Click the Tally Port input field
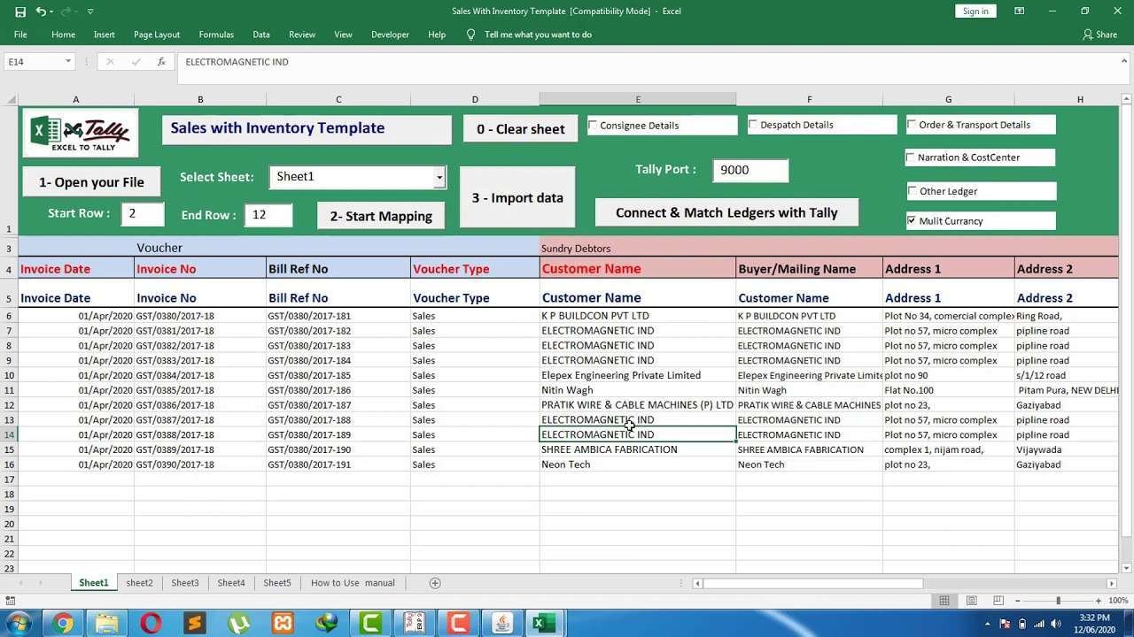The height and width of the screenshot is (637, 1134). (x=750, y=170)
